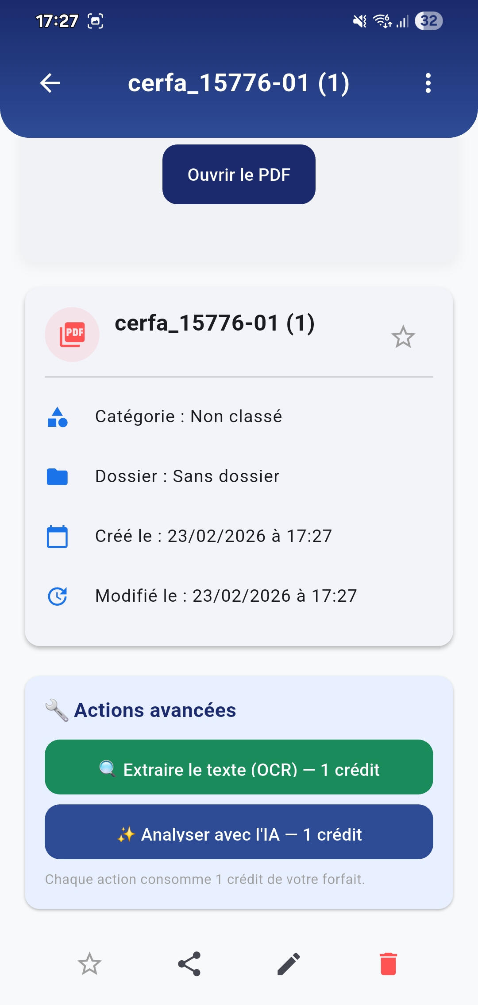Screen dimensions: 478x1005
Task: Tap the red trash delete icon
Action: coord(388,964)
